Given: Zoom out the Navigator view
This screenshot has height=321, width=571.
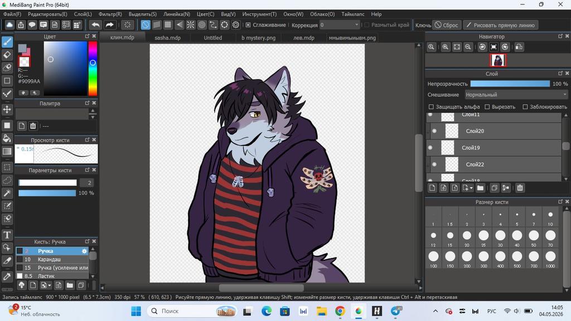Looking at the screenshot, I should (x=468, y=47).
